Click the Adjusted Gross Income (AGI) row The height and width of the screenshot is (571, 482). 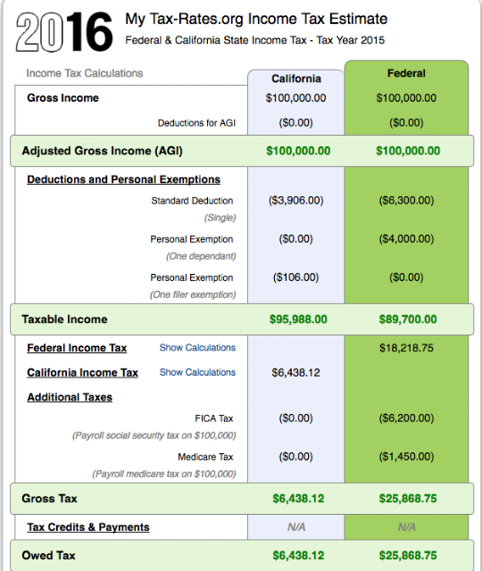(242, 151)
